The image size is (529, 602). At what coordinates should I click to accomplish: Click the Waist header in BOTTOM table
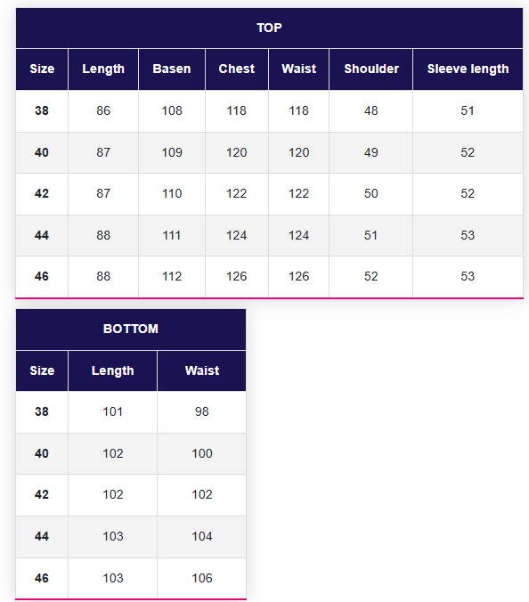[202, 370]
